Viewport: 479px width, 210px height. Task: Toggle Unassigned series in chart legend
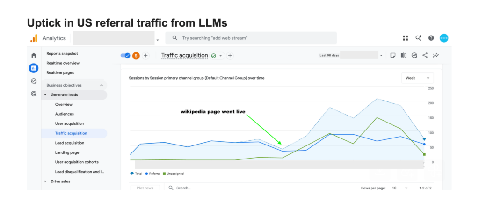point(173,174)
